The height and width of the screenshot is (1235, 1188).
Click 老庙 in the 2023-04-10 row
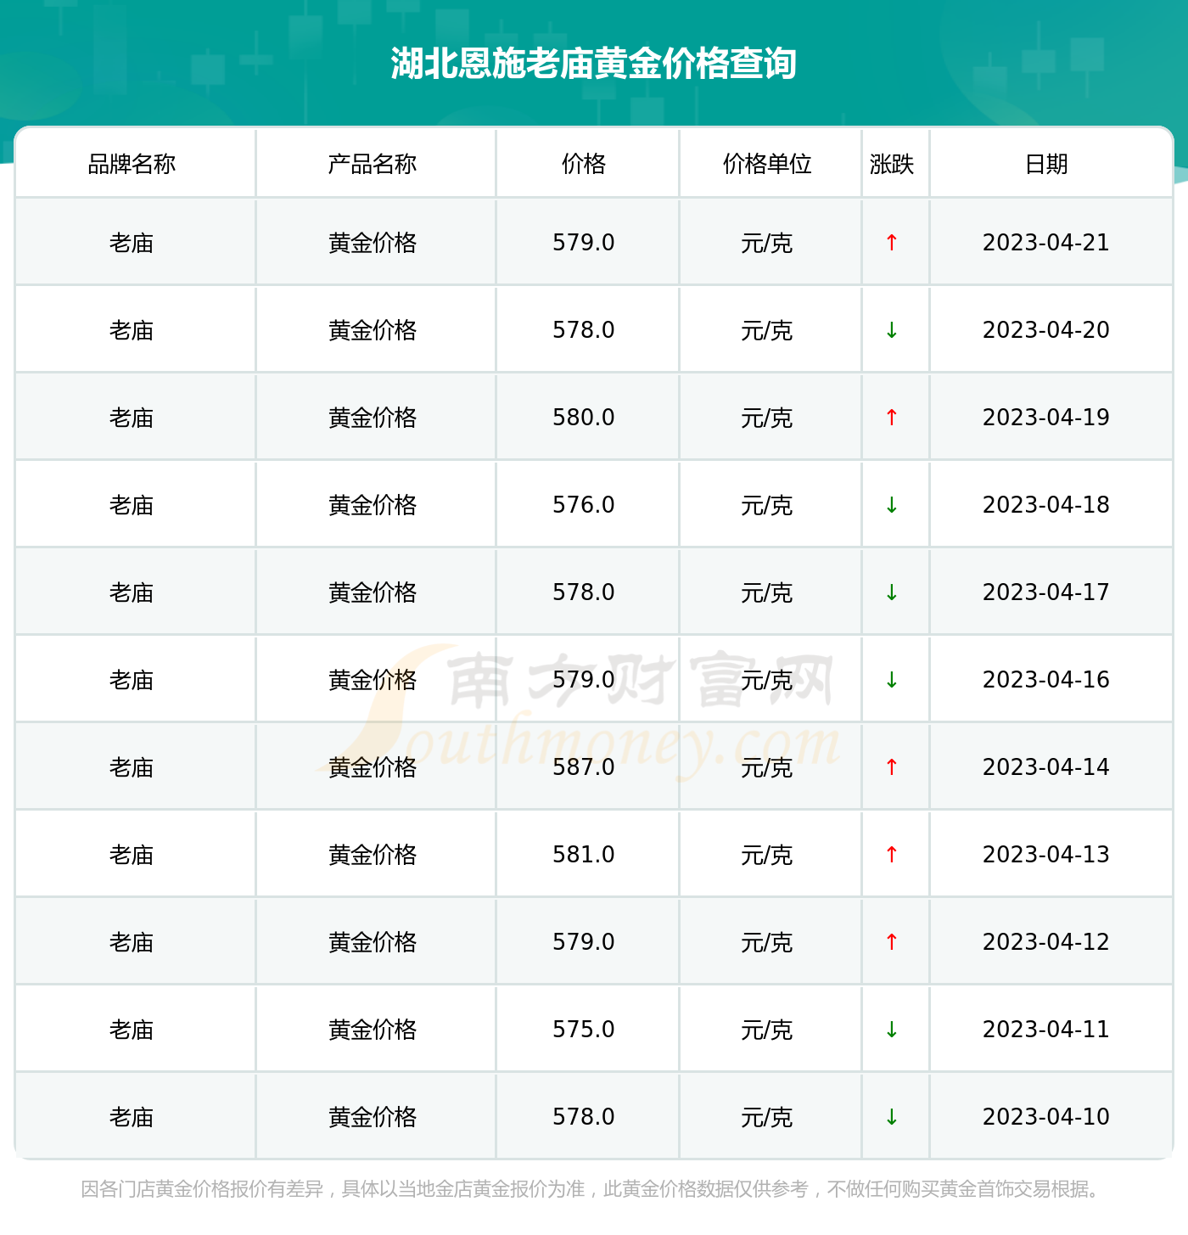coord(132,1118)
